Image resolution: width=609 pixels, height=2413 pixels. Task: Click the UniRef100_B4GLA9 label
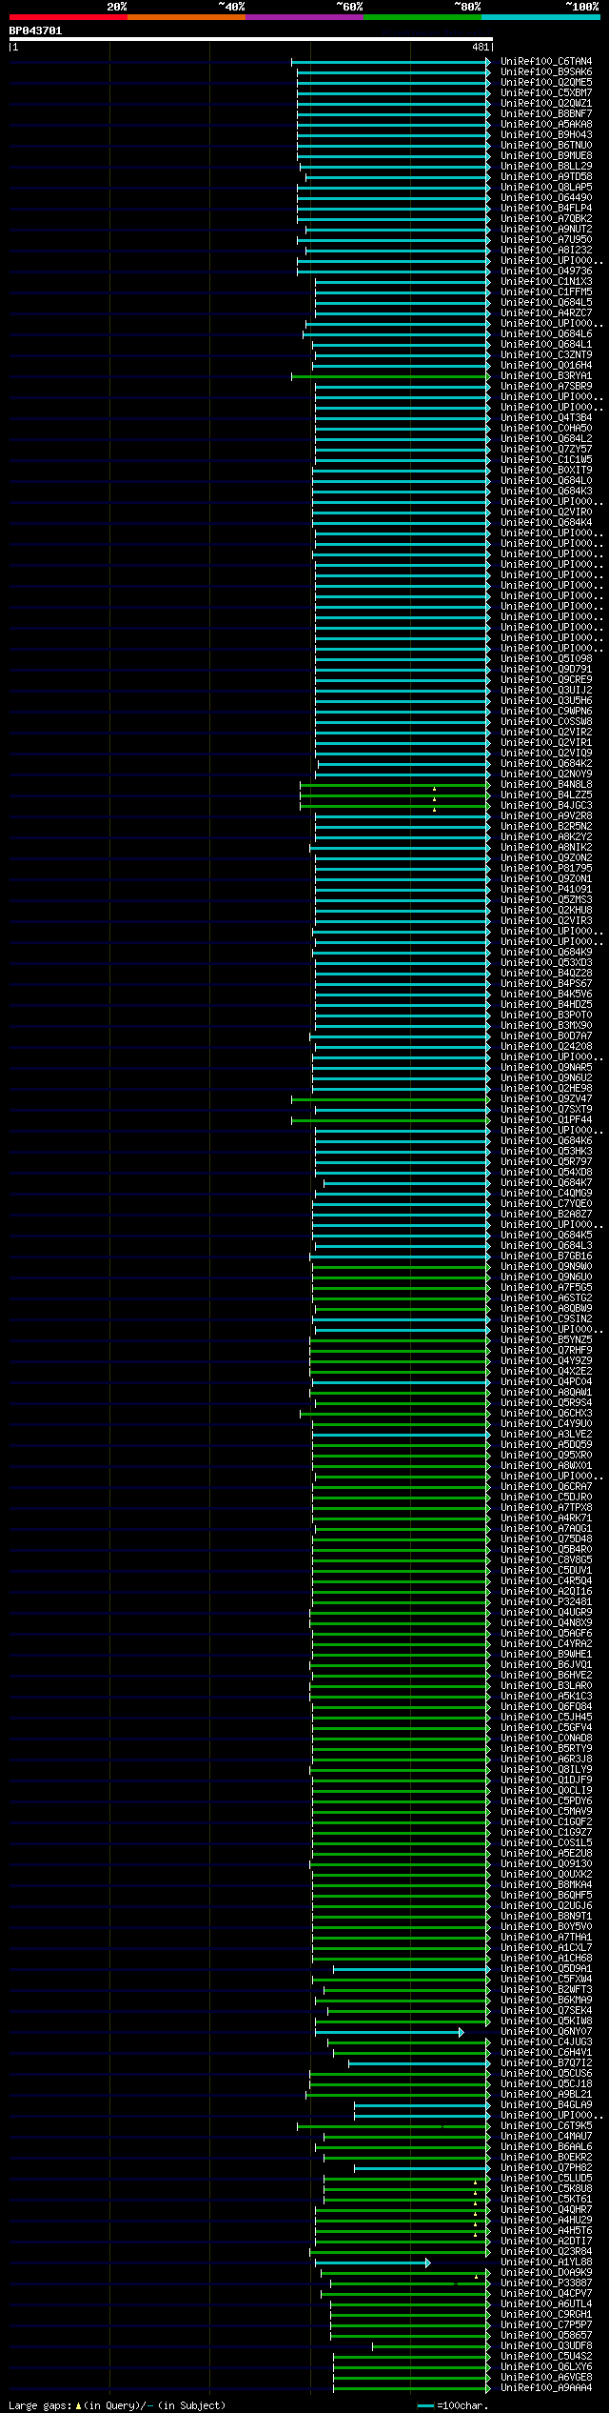pos(546,2105)
